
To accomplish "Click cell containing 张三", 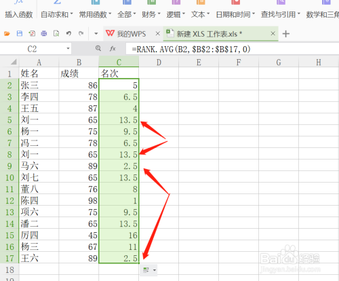I will (39, 85).
